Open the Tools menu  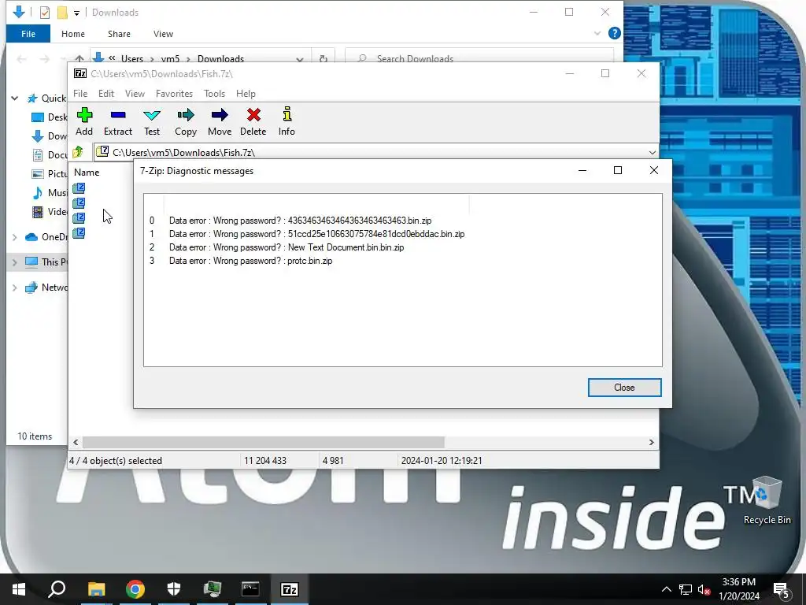coord(214,94)
